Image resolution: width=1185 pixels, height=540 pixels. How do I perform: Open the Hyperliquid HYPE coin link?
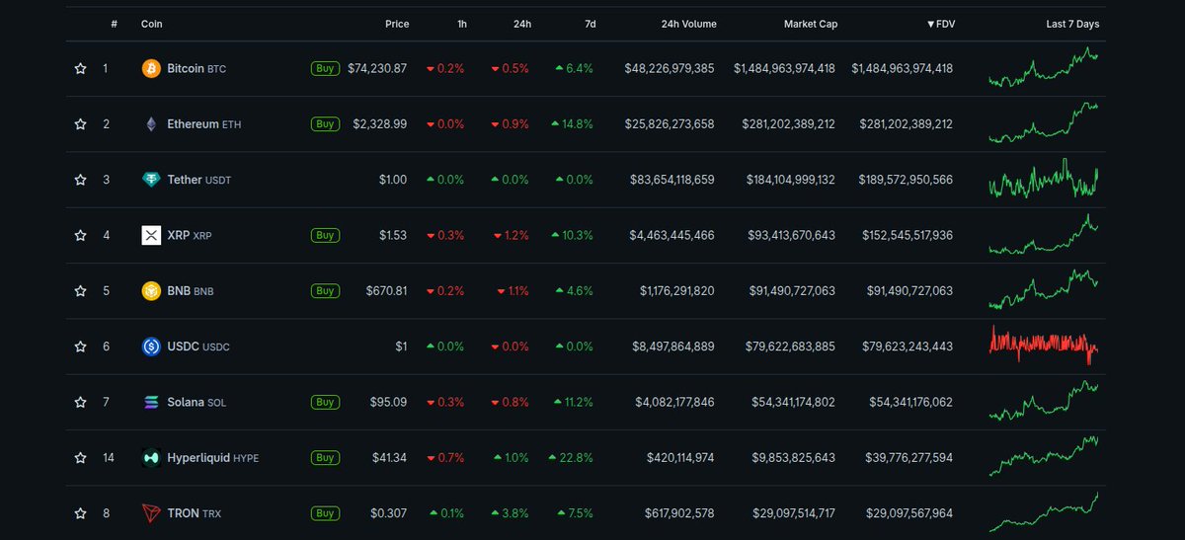[x=213, y=458]
